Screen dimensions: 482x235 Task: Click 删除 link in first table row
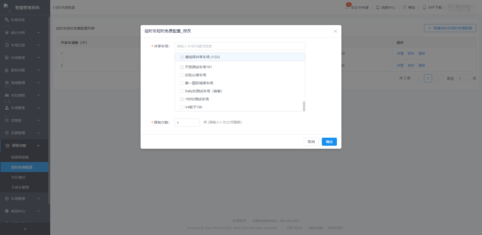click(x=422, y=53)
